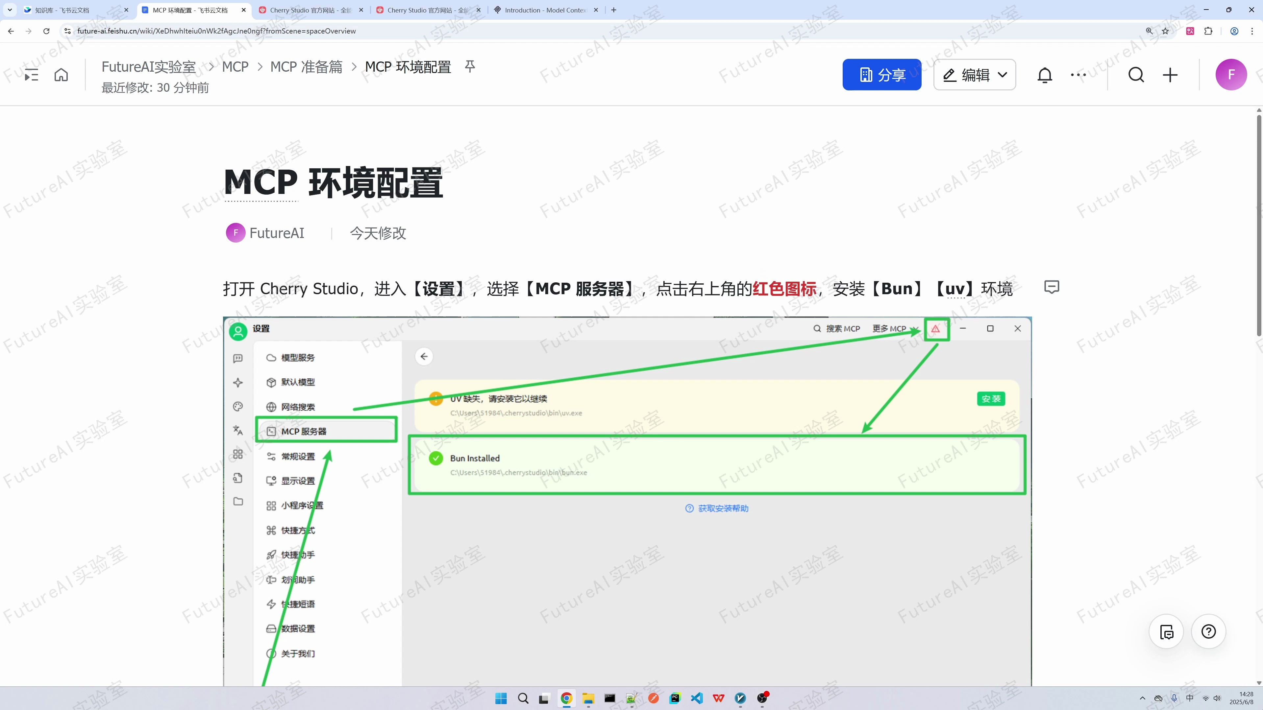Open the browser tab search dropdown
1263x710 pixels.
click(x=9, y=10)
